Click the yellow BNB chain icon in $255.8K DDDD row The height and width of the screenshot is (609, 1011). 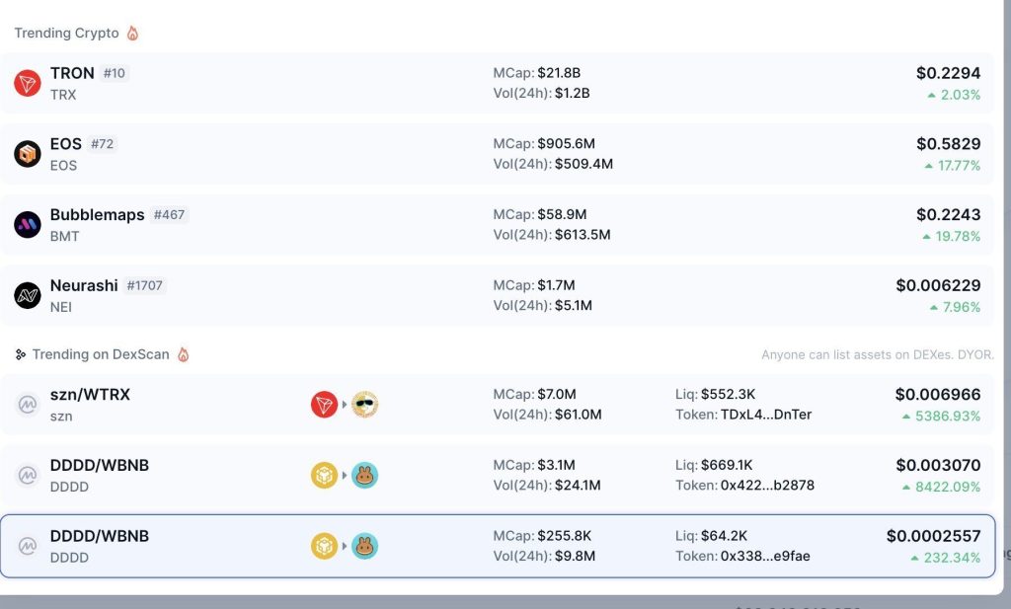[x=324, y=547]
